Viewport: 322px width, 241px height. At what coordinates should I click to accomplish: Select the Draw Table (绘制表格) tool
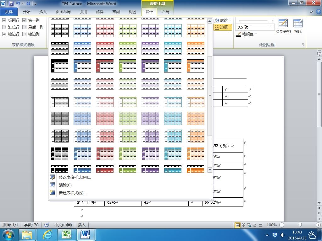pyautogui.click(x=283, y=26)
